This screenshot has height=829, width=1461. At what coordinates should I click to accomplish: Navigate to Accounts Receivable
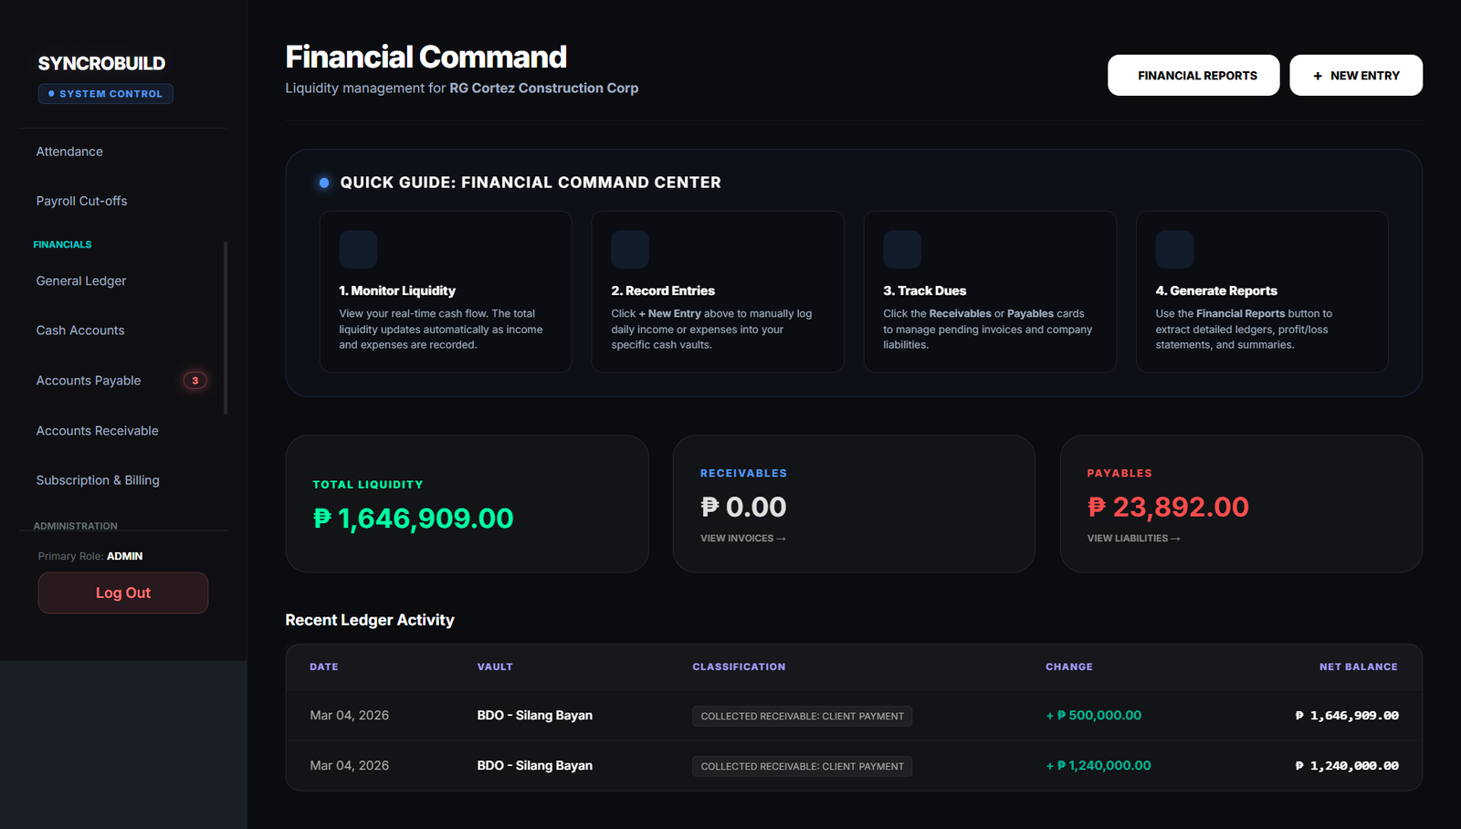click(x=97, y=431)
